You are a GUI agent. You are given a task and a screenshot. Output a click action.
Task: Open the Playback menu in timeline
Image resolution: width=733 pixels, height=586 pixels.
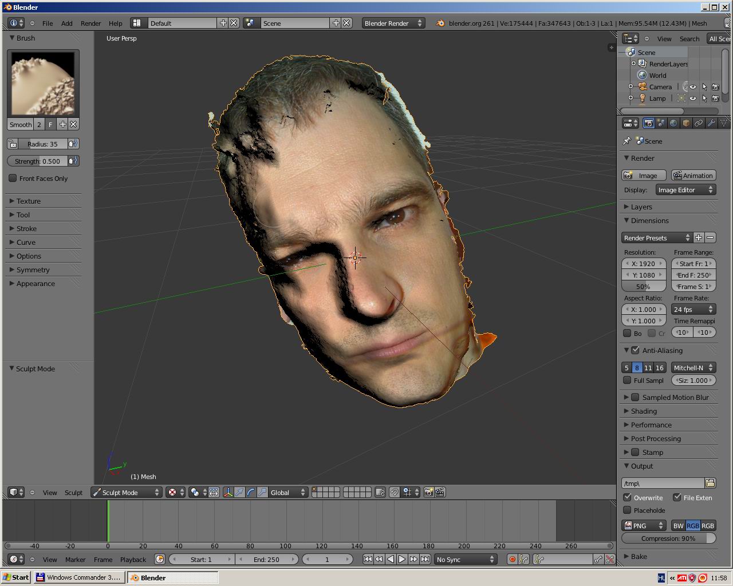coord(133,559)
